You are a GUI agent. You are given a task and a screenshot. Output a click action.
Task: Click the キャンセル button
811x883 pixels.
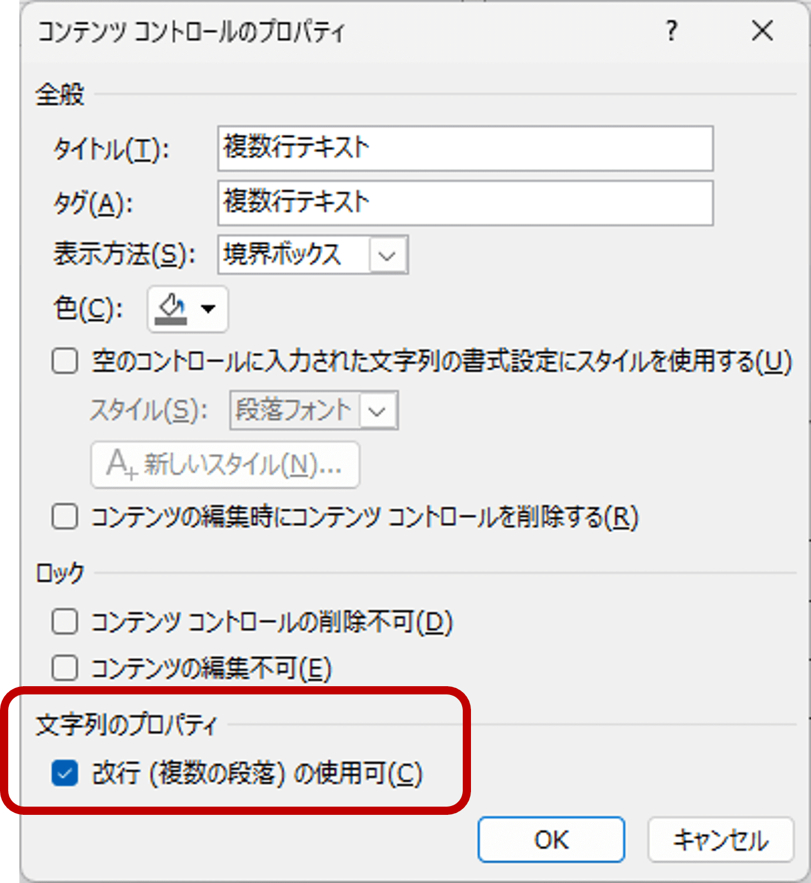click(x=720, y=840)
